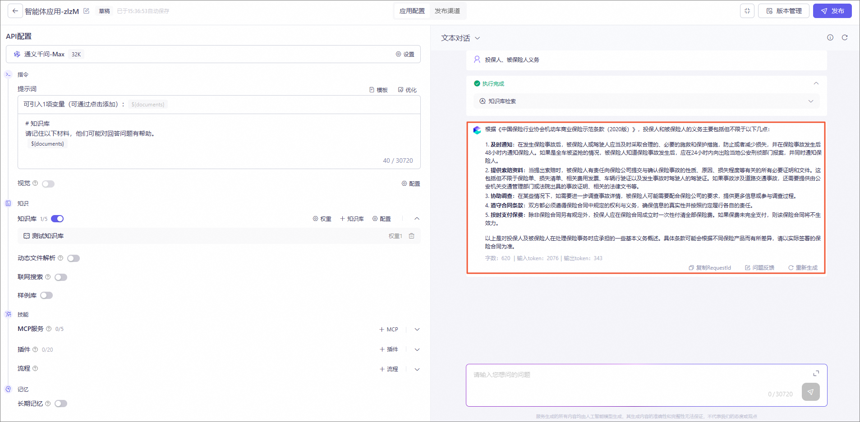Open knowledge base 配置 settings
Screen dimensions: 860x422
[382, 219]
